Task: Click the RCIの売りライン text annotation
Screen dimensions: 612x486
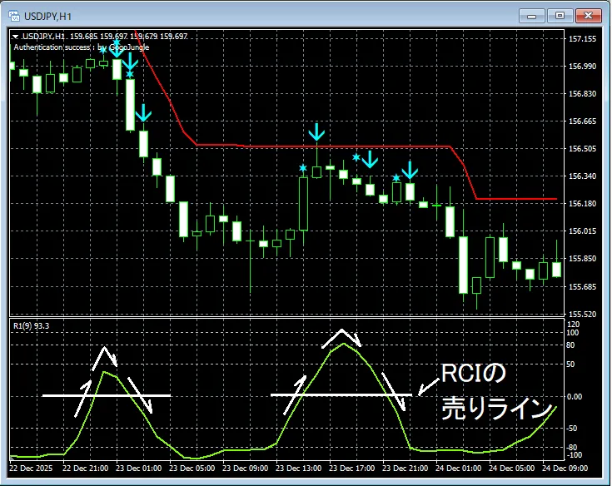Action: (x=495, y=391)
